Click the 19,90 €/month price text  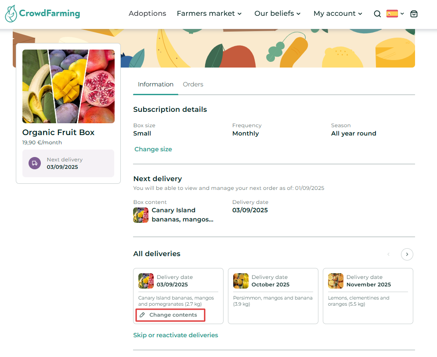[x=42, y=143]
